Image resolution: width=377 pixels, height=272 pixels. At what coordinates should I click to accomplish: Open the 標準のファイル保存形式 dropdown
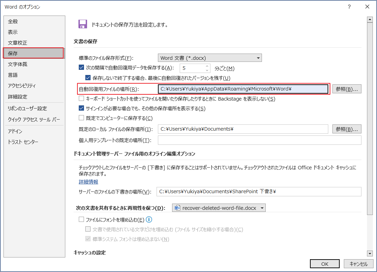[x=210, y=58]
